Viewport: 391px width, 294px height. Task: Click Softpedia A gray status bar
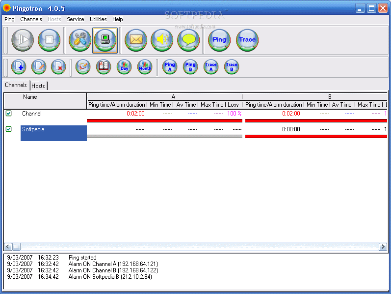click(164, 137)
